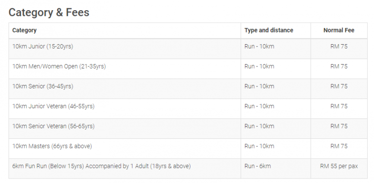Select RM 75 fee for 10km Junior
Screen dimensions: 374x183
(x=339, y=46)
